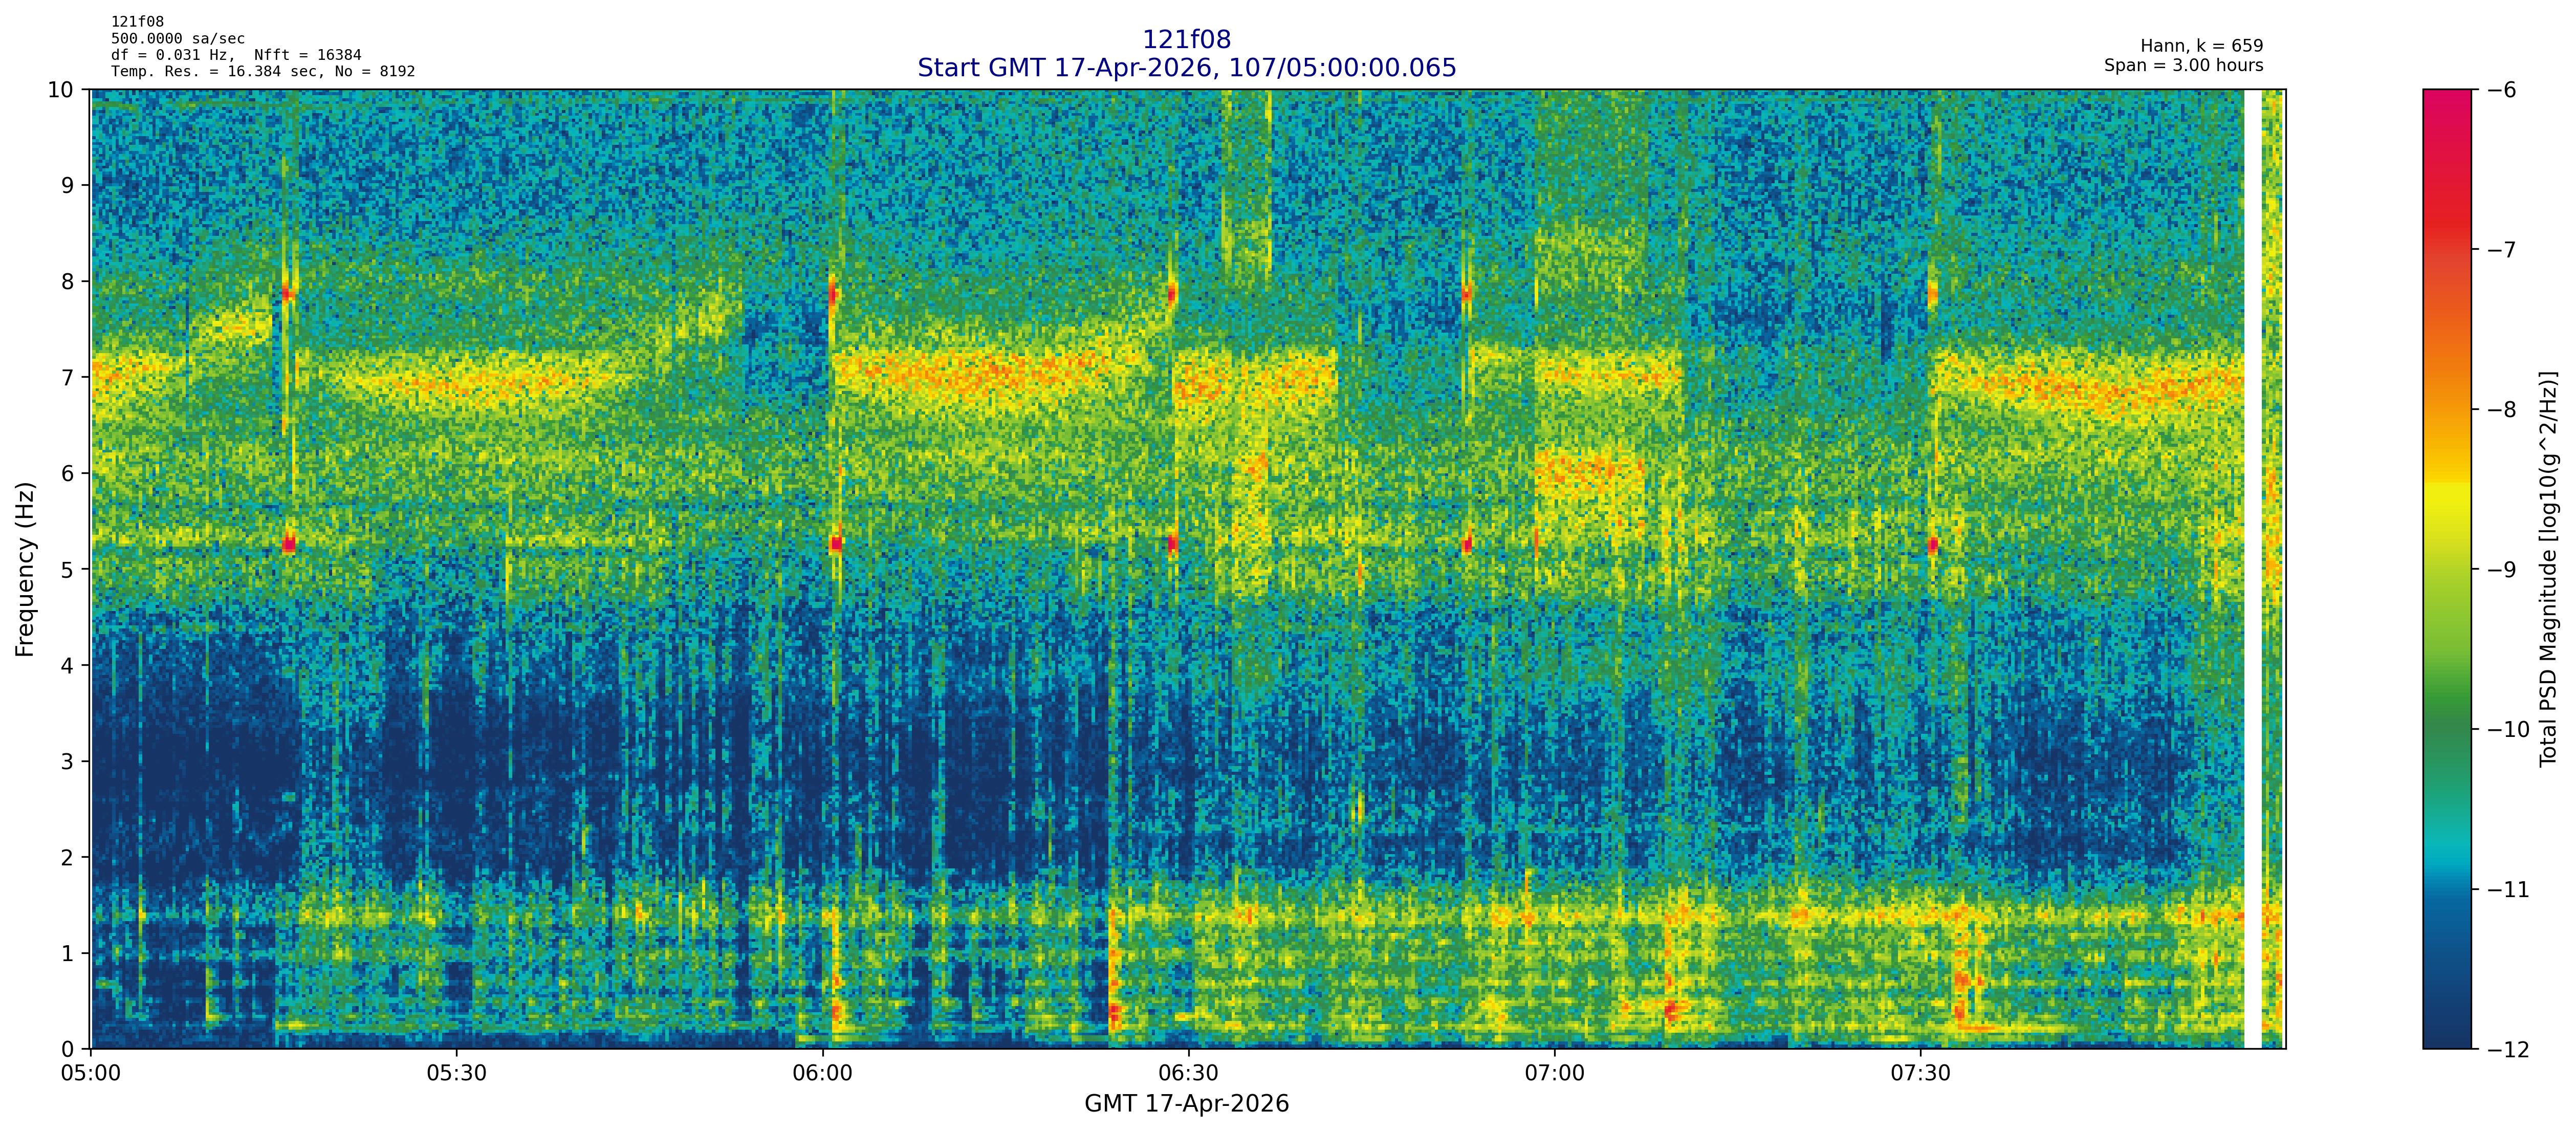The image size is (2576, 1132).
Task: Click the Span = 3.00 hours text
Action: 2183,66
